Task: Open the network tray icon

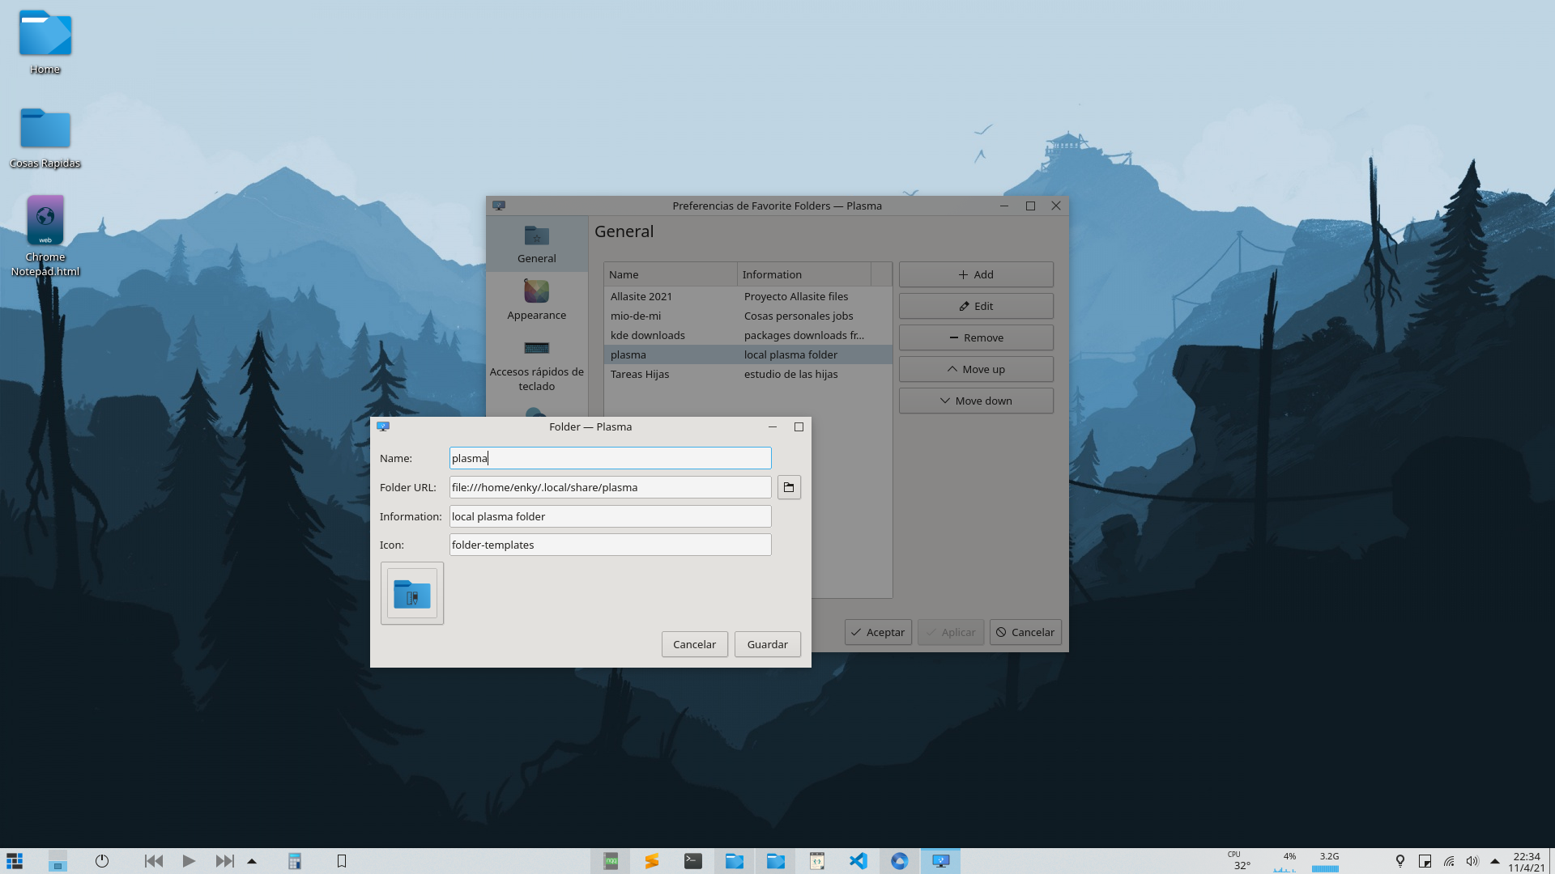Action: click(1449, 861)
